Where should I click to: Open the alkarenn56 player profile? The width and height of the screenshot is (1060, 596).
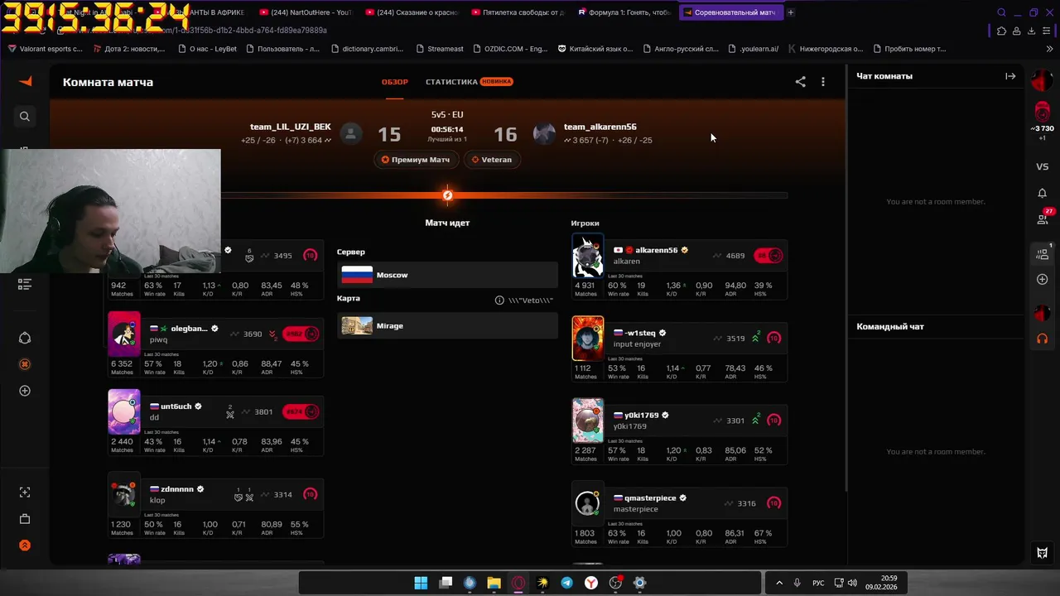(656, 250)
